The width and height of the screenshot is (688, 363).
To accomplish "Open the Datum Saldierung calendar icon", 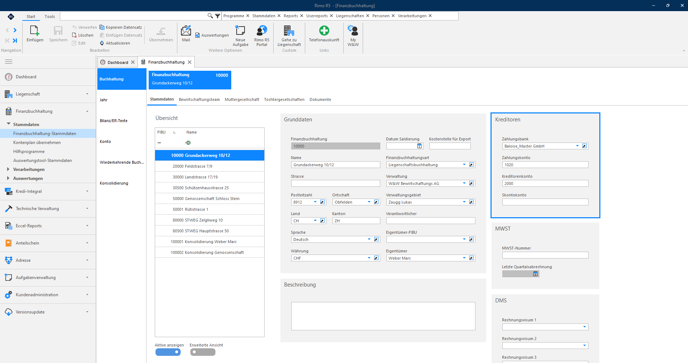I will point(419,146).
